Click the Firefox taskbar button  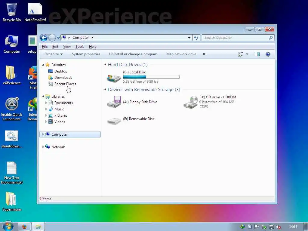coord(24,227)
